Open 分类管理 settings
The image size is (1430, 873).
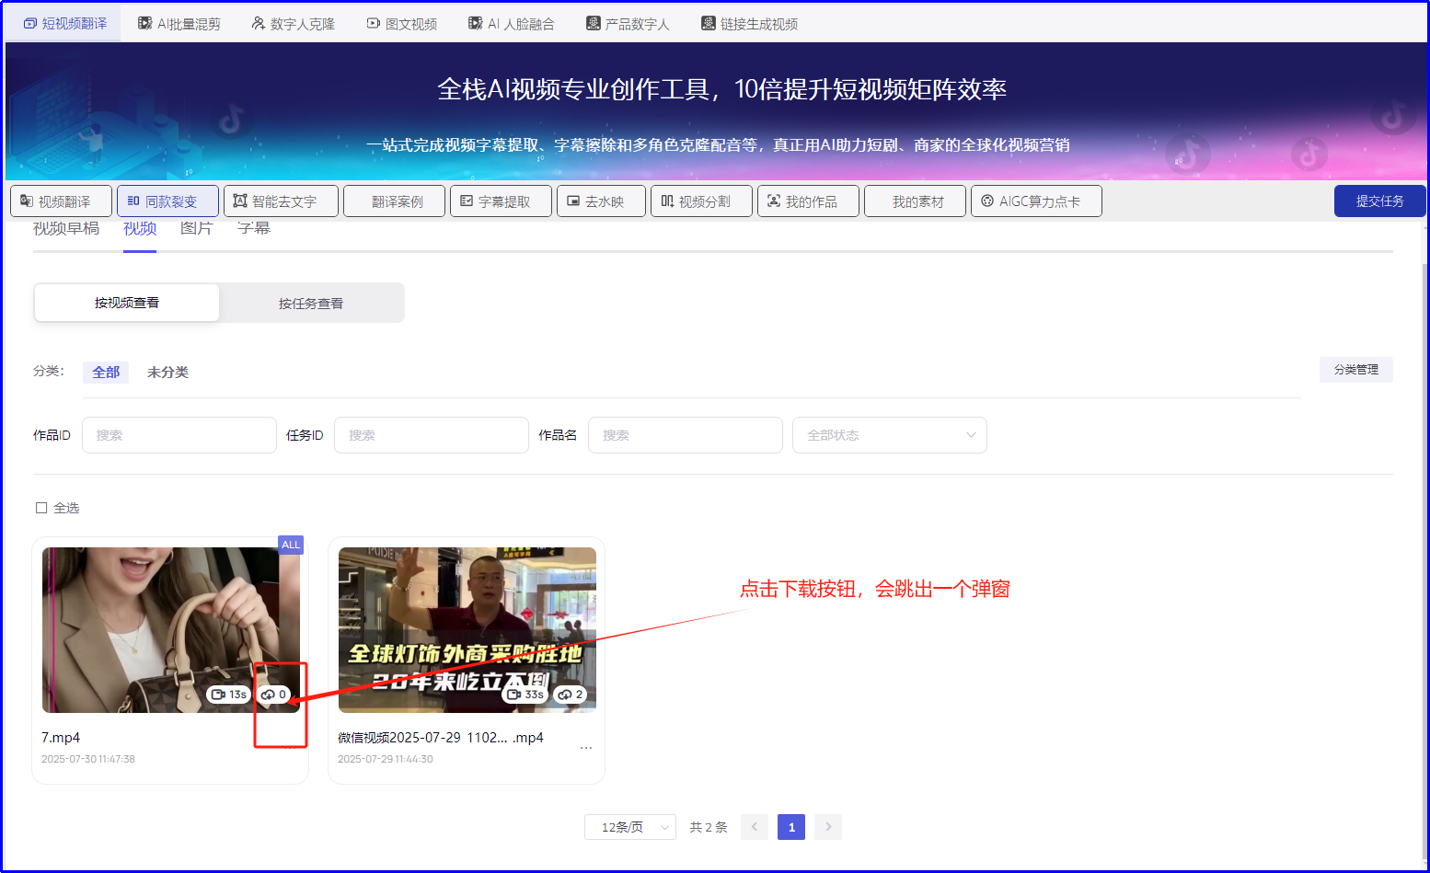(1355, 369)
